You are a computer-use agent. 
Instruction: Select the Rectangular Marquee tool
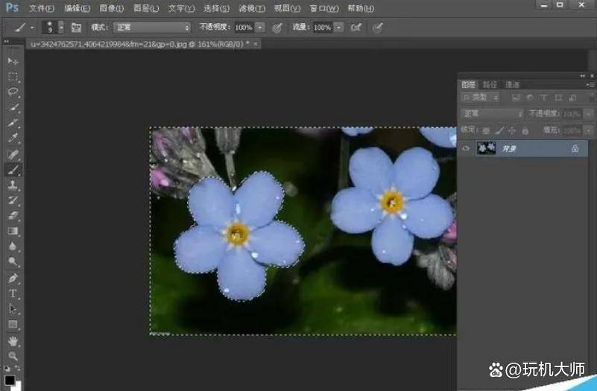click(x=13, y=77)
